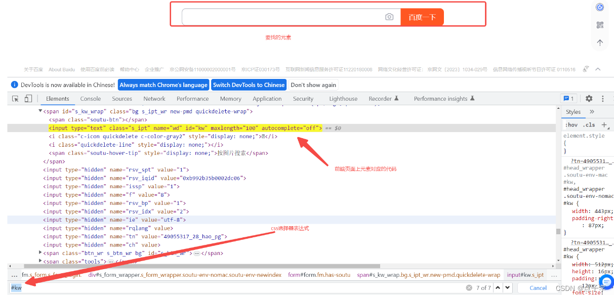Viewport: 614px width, 297px height.
Task: Switch to the Recorder tab
Action: tap(384, 99)
